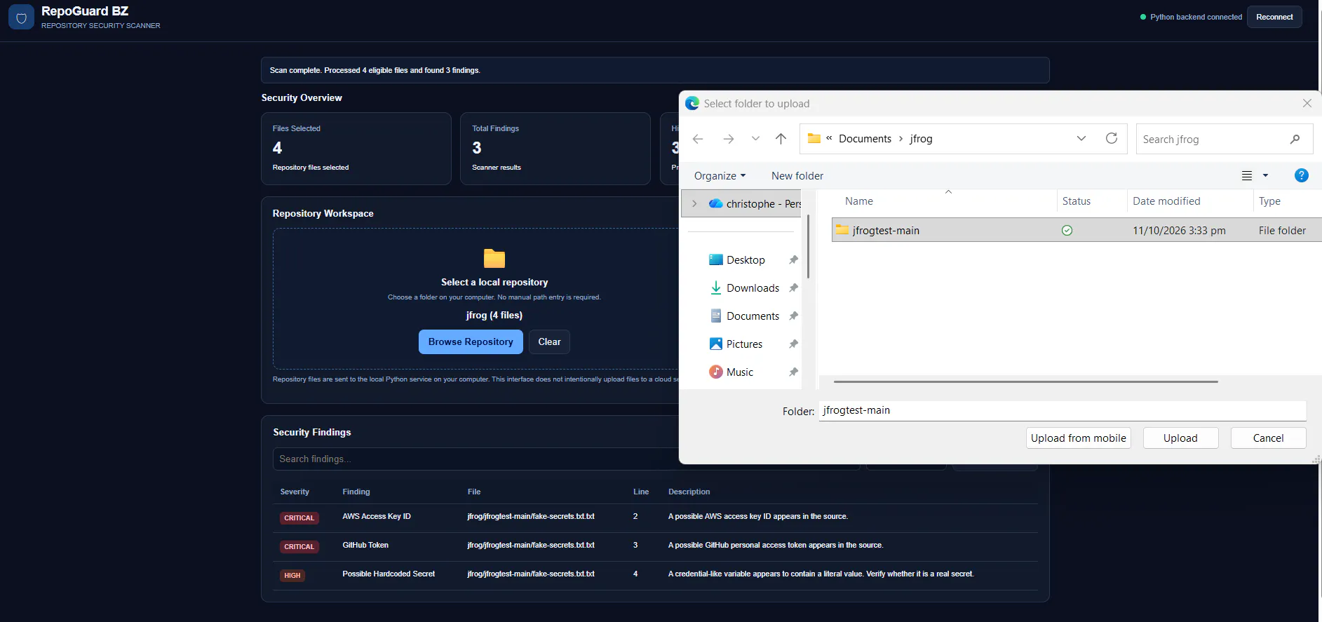
Task: Clear the selected repository
Action: [x=549, y=342]
